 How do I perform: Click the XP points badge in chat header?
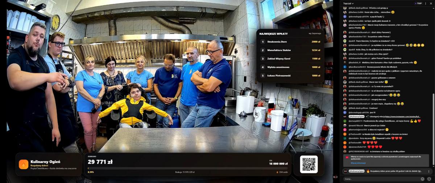419,3
